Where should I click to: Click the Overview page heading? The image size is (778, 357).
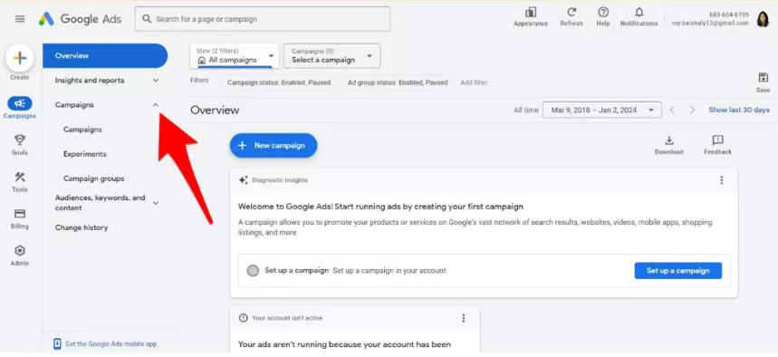(215, 111)
